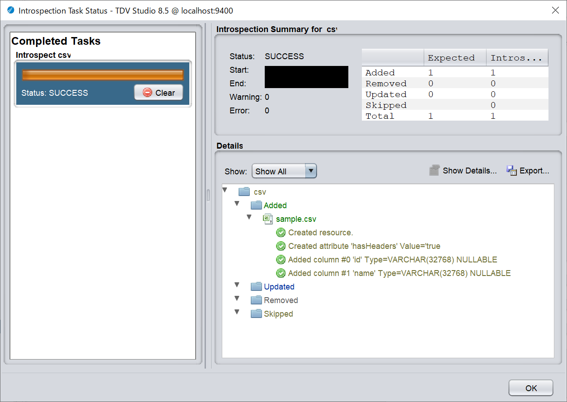Click the Removed row label in summary table
This screenshot has width=567, height=402.
(x=386, y=84)
